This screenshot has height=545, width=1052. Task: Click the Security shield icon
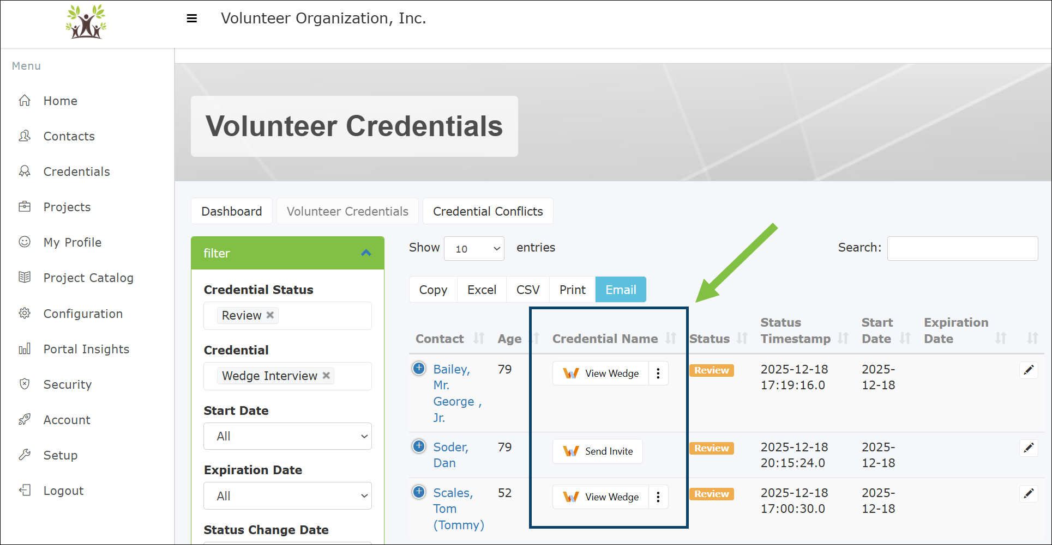pos(25,384)
